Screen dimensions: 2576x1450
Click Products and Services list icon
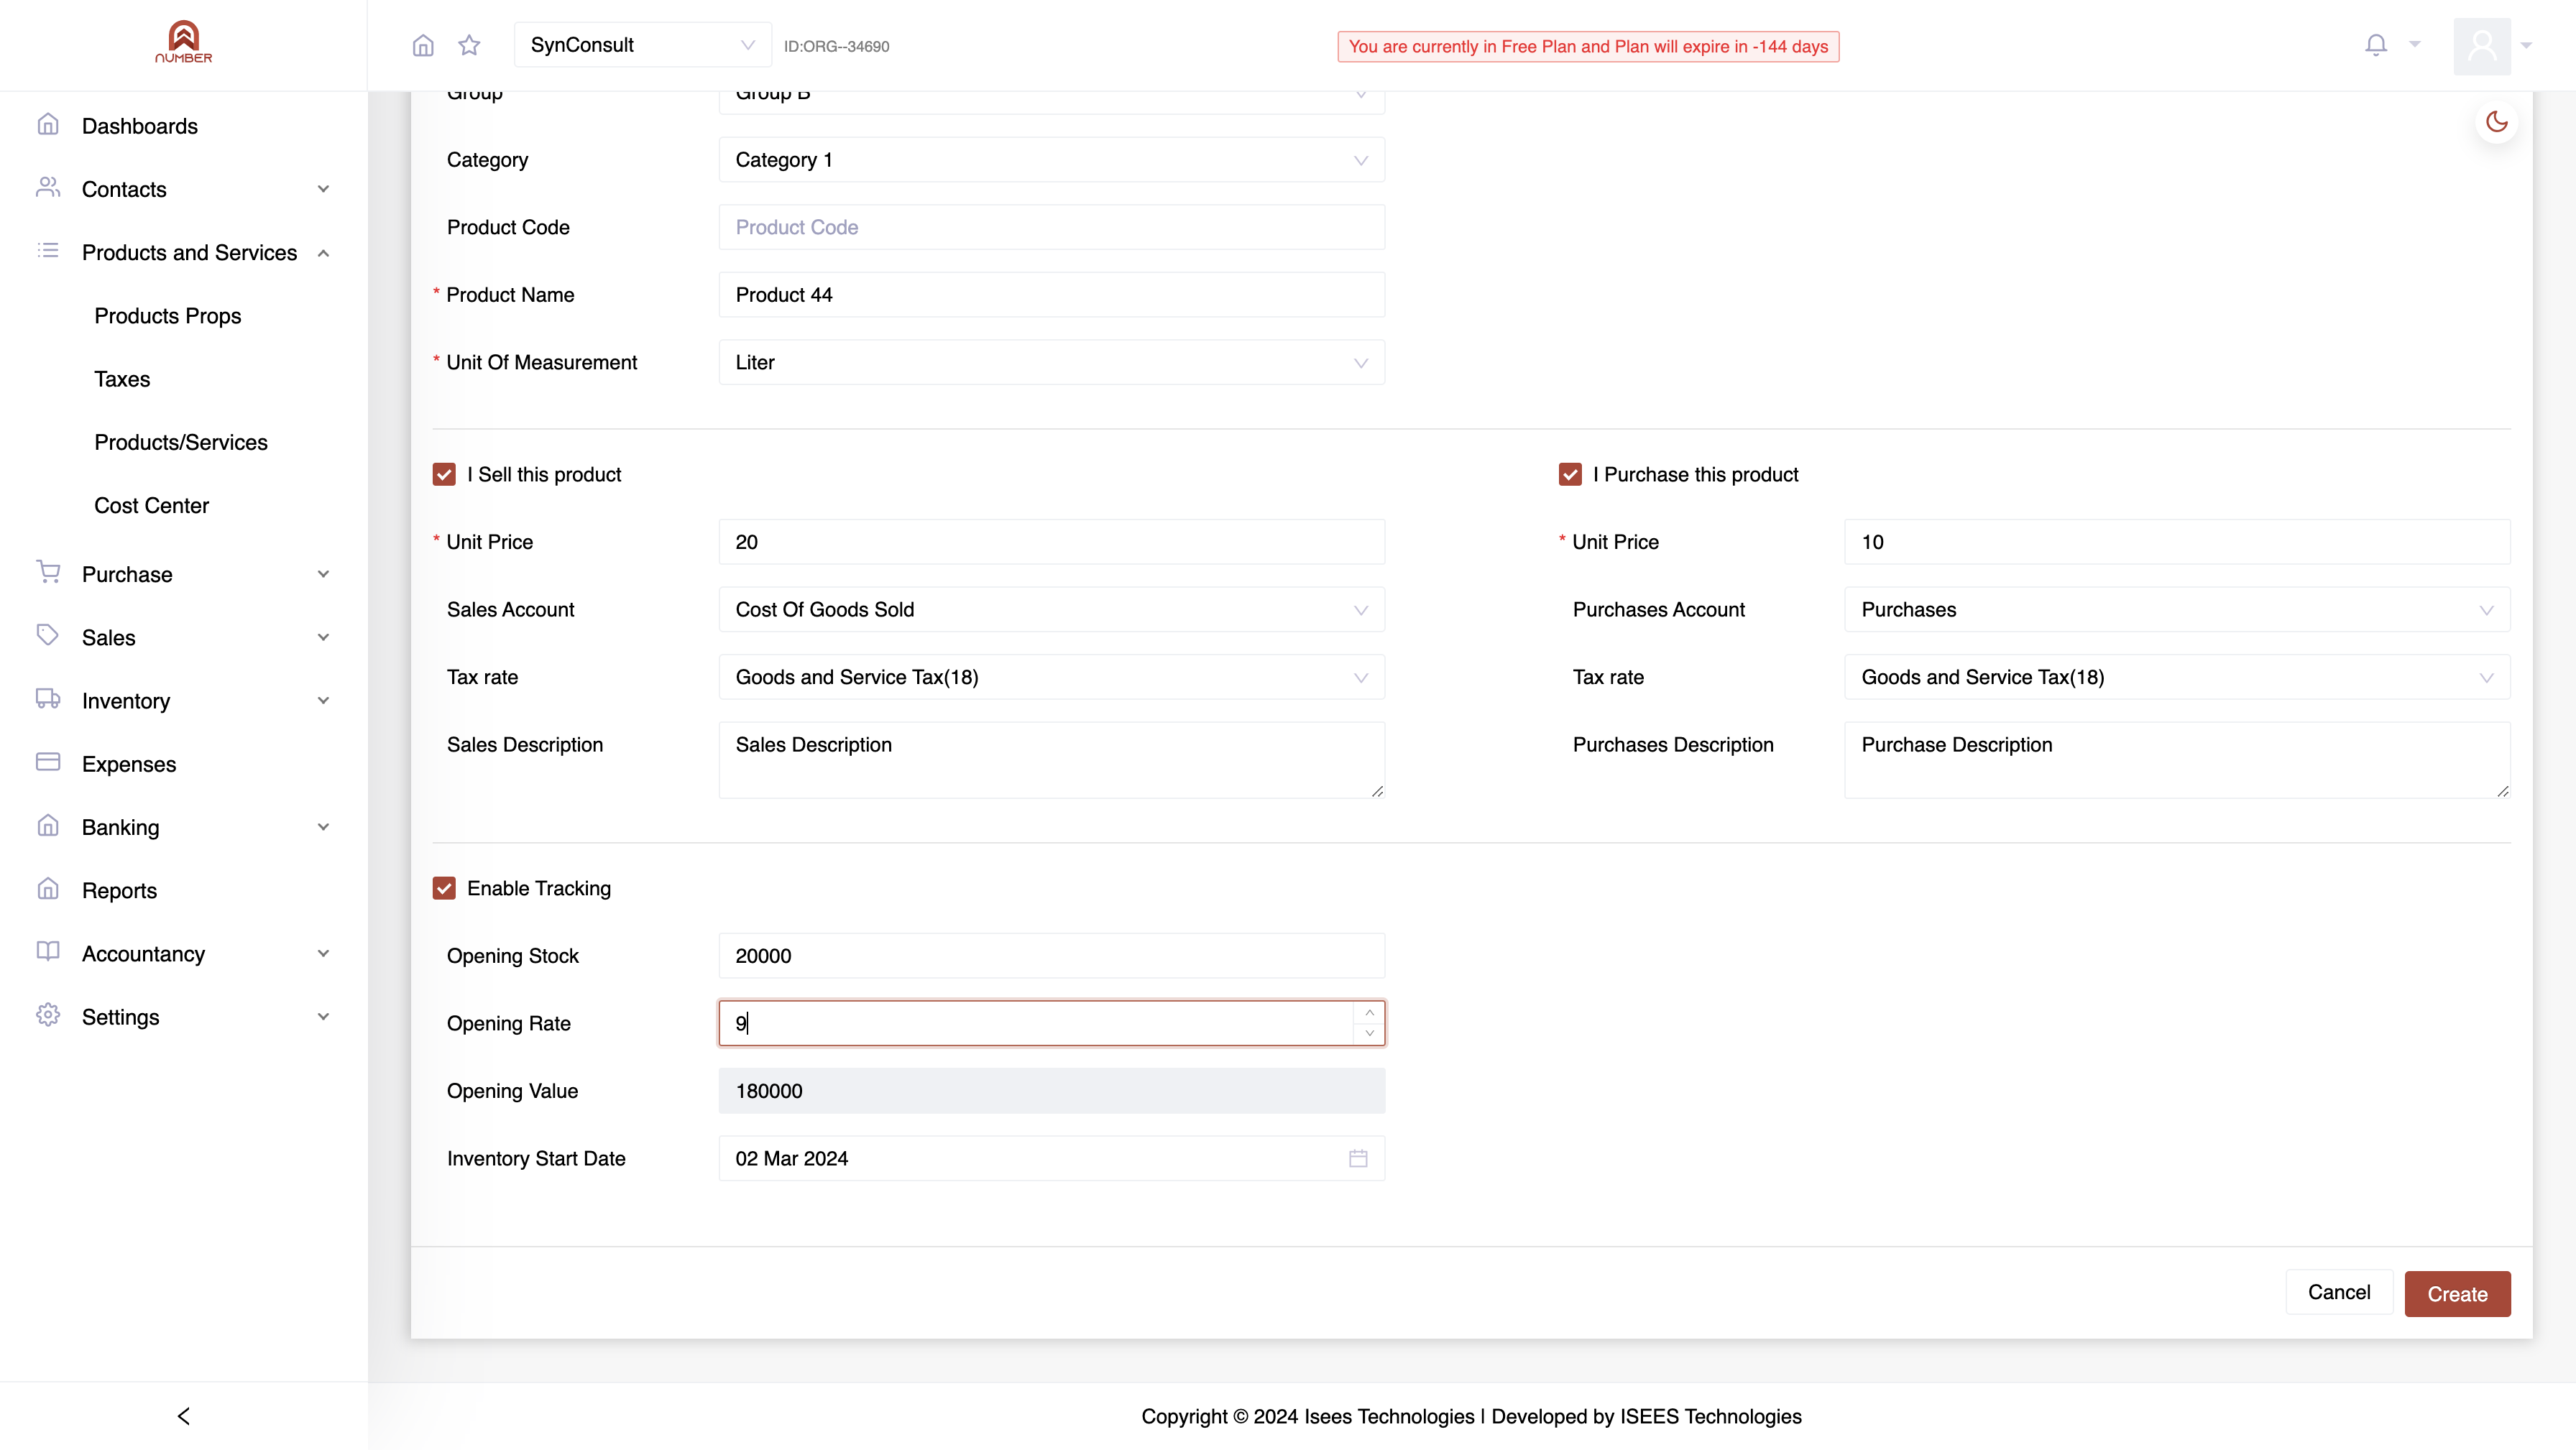pos(48,251)
